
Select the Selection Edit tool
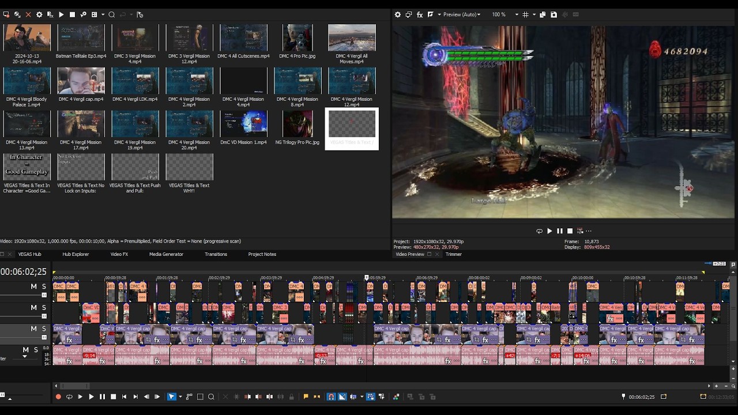click(200, 397)
